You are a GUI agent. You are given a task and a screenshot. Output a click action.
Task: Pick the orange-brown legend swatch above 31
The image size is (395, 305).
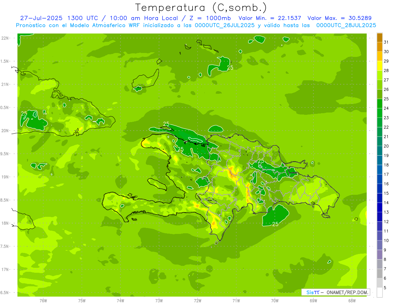coord(380,38)
